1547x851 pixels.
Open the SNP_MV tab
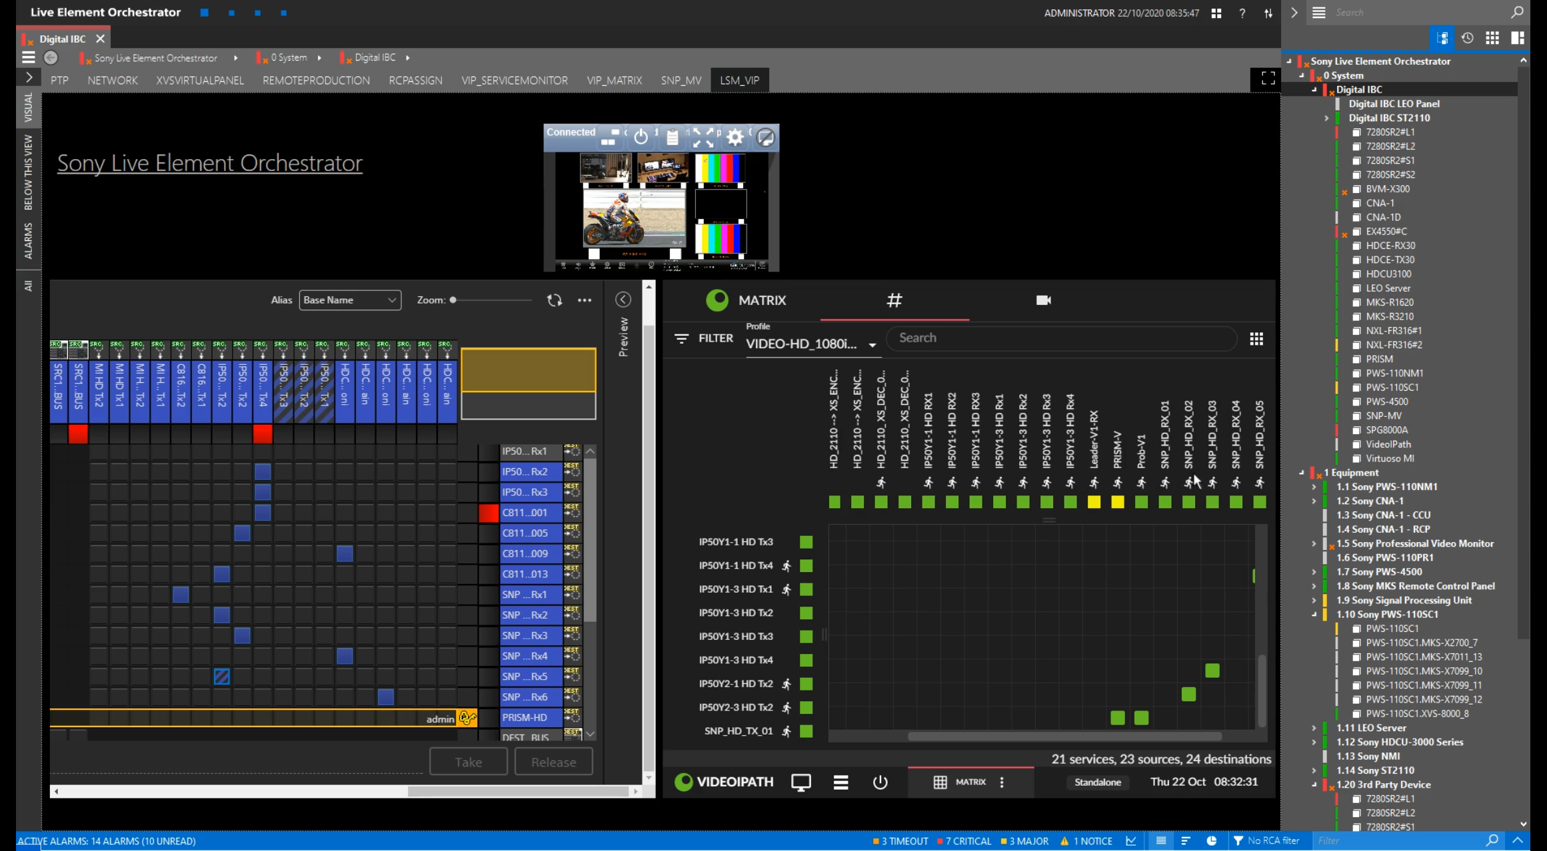pos(681,80)
